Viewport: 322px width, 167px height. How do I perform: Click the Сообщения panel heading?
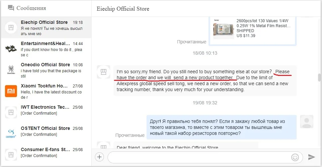[x=31, y=8]
